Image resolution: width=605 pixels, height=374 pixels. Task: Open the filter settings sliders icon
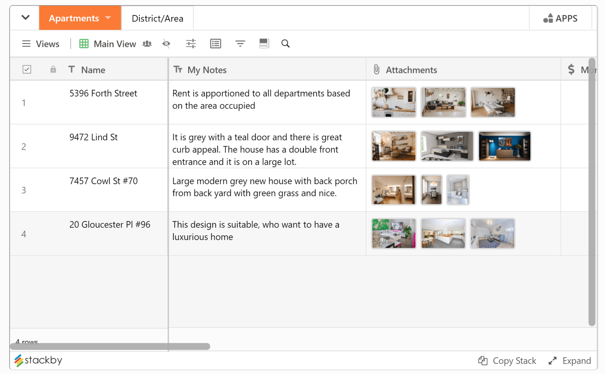[x=191, y=43]
